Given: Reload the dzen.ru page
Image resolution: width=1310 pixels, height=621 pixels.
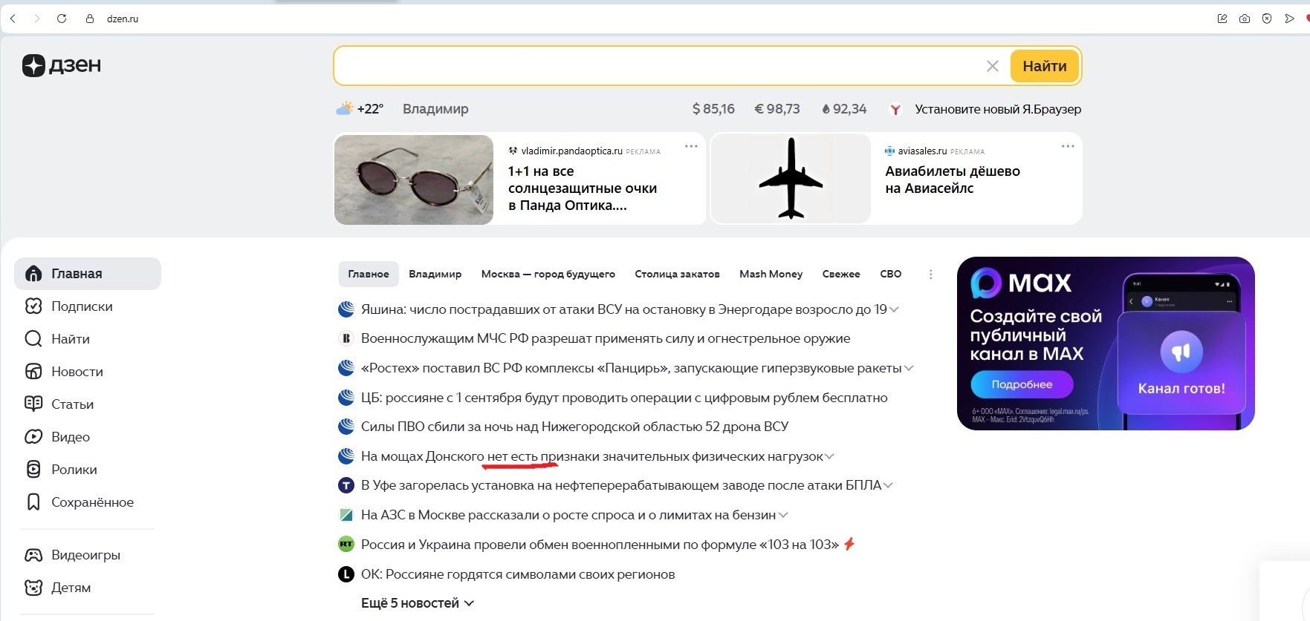Looking at the screenshot, I should [62, 19].
